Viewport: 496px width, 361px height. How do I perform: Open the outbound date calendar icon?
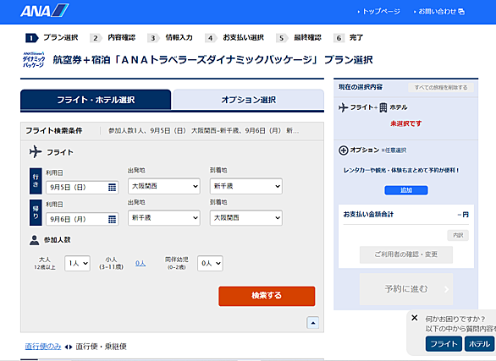112,188
